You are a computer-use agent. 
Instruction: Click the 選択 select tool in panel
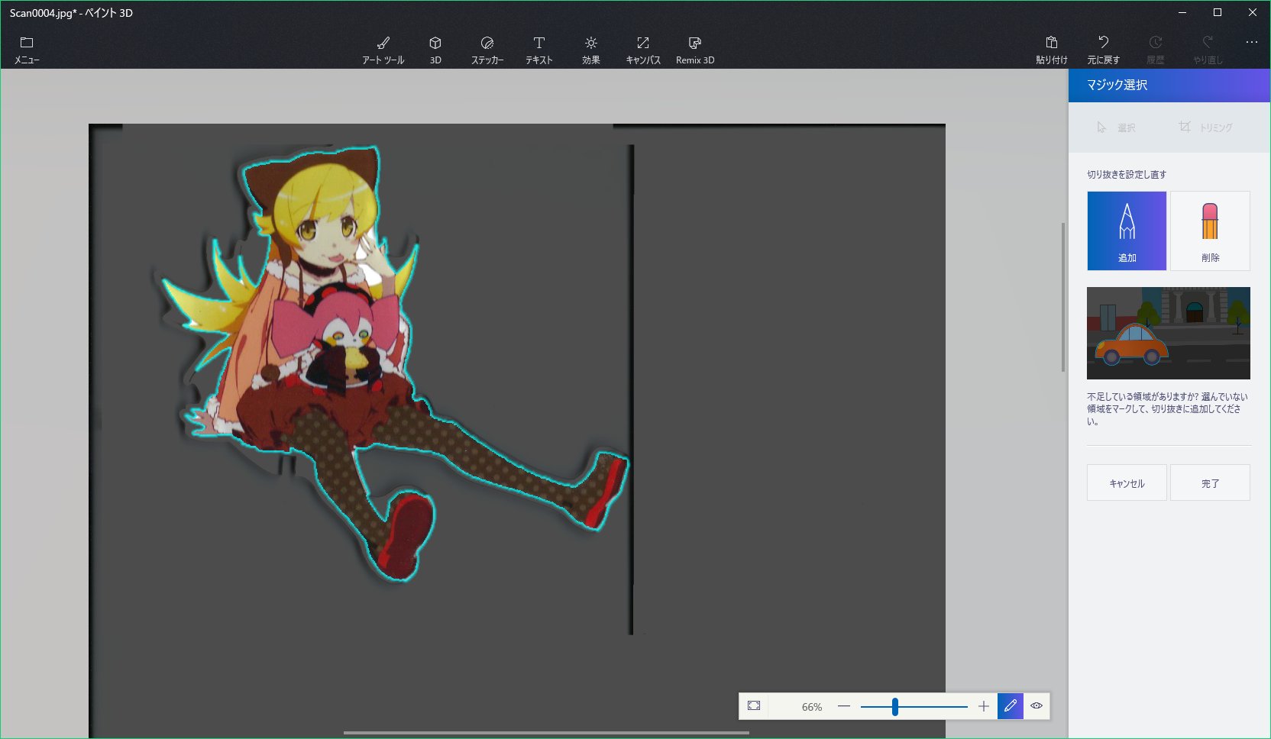[1116, 127]
